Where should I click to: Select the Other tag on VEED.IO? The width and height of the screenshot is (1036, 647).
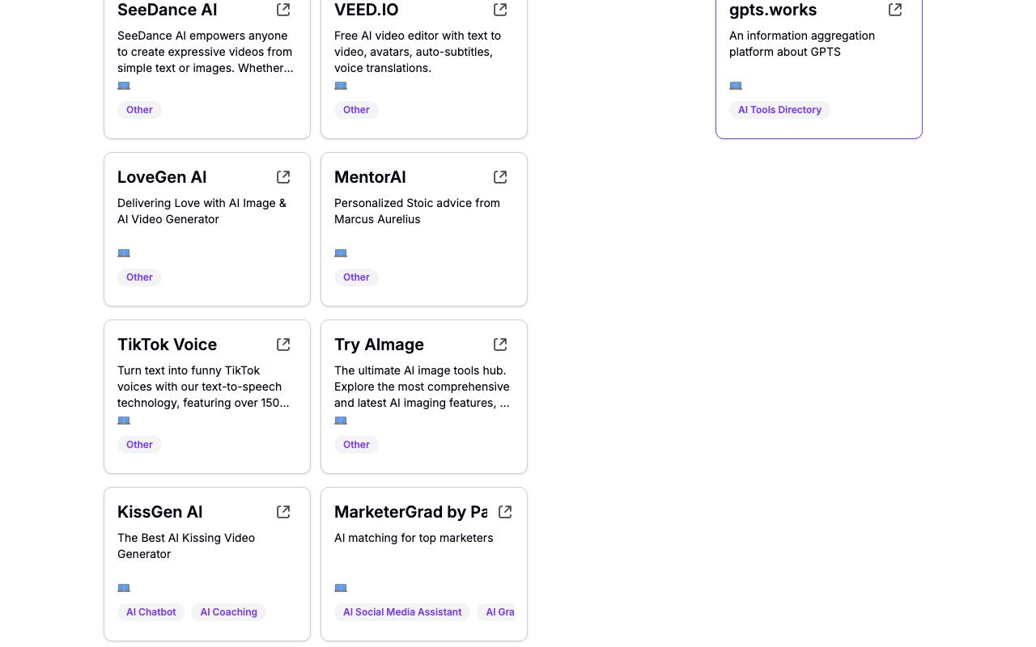[356, 110]
